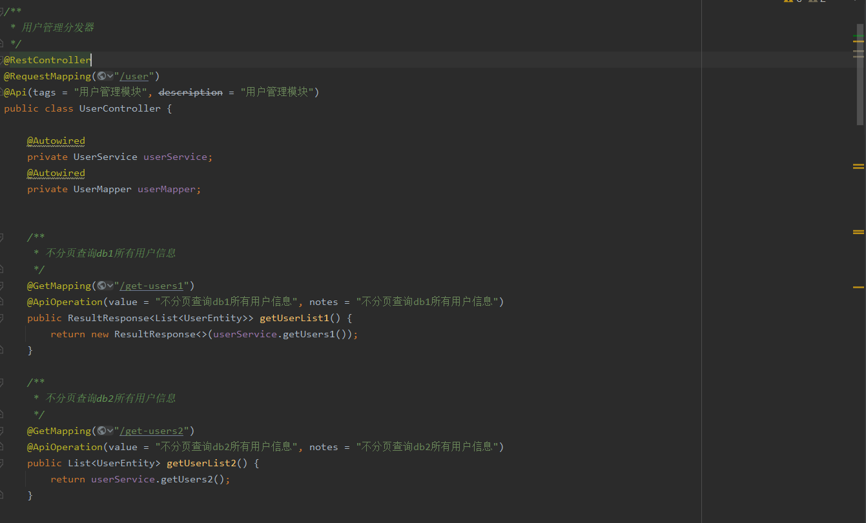Open the URL mapping dropdown before "/get-users1"
The width and height of the screenshot is (866, 523).
click(x=105, y=286)
